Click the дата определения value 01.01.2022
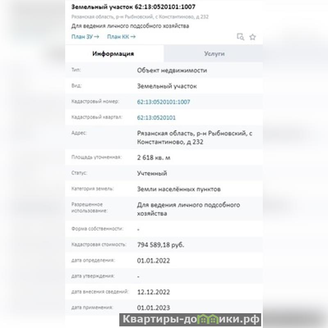 click(x=153, y=261)
